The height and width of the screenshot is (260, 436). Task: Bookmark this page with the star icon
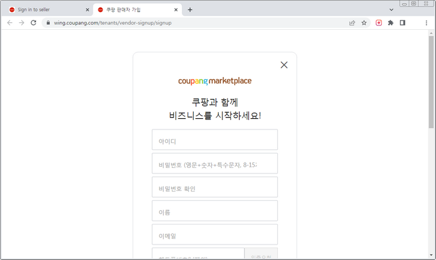click(364, 23)
